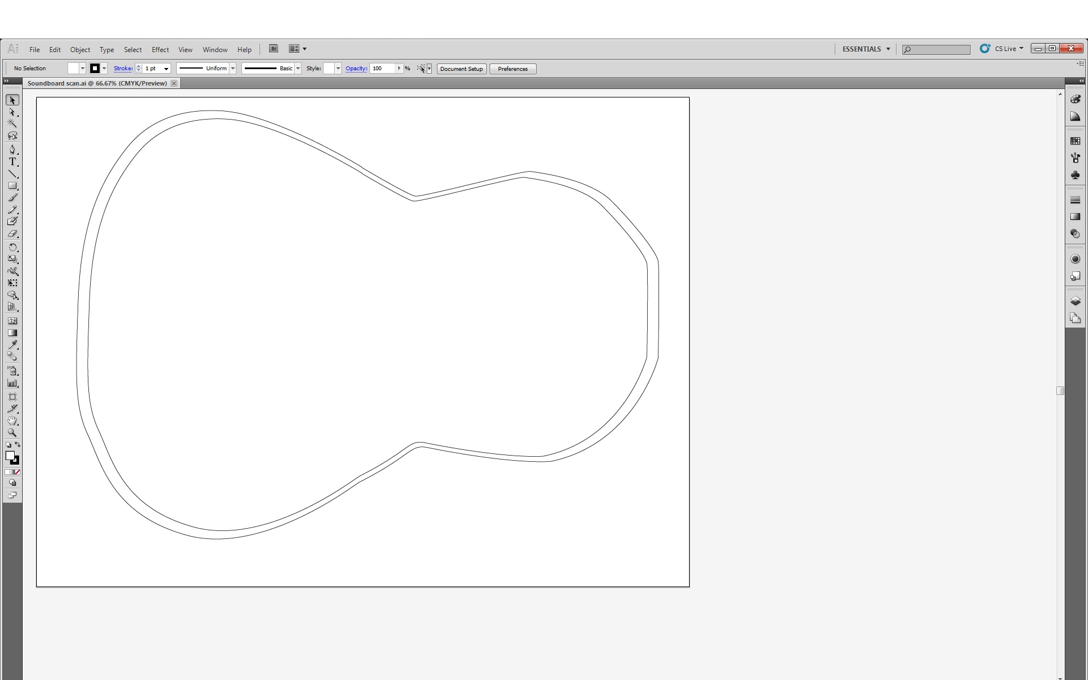
Task: Open the Basic brush definition dropdown
Action: pos(297,69)
